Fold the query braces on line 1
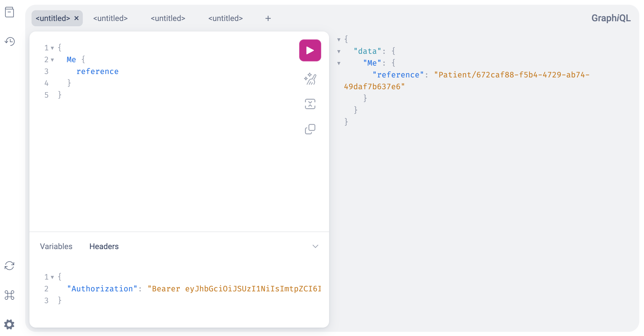Screen dimensions: 644x336 pyautogui.click(x=52, y=48)
